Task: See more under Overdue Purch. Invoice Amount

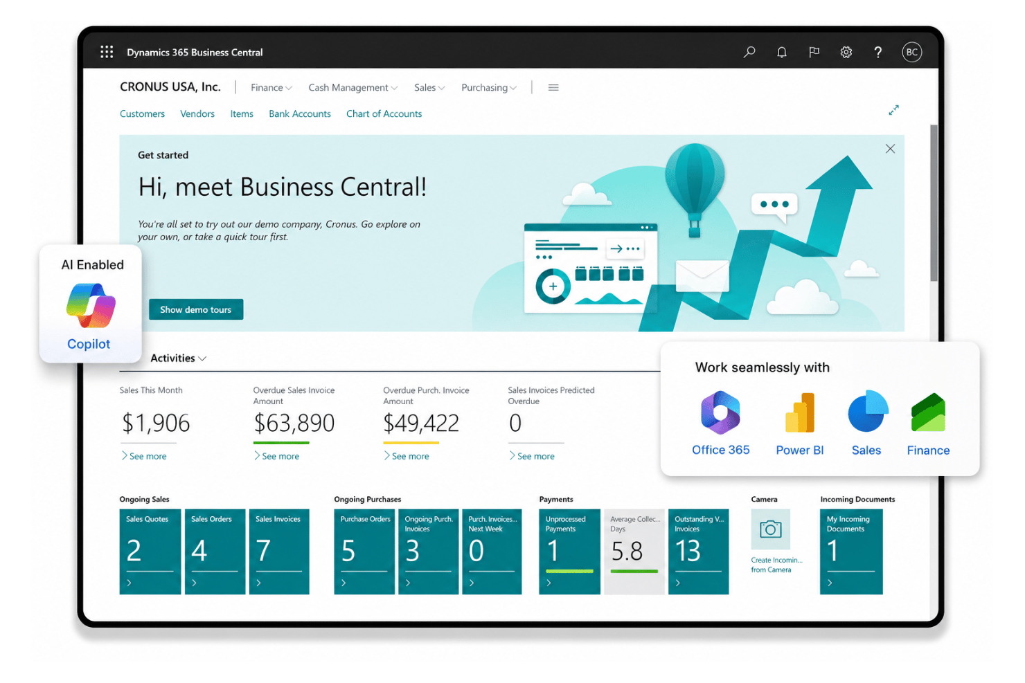Action: [x=407, y=456]
